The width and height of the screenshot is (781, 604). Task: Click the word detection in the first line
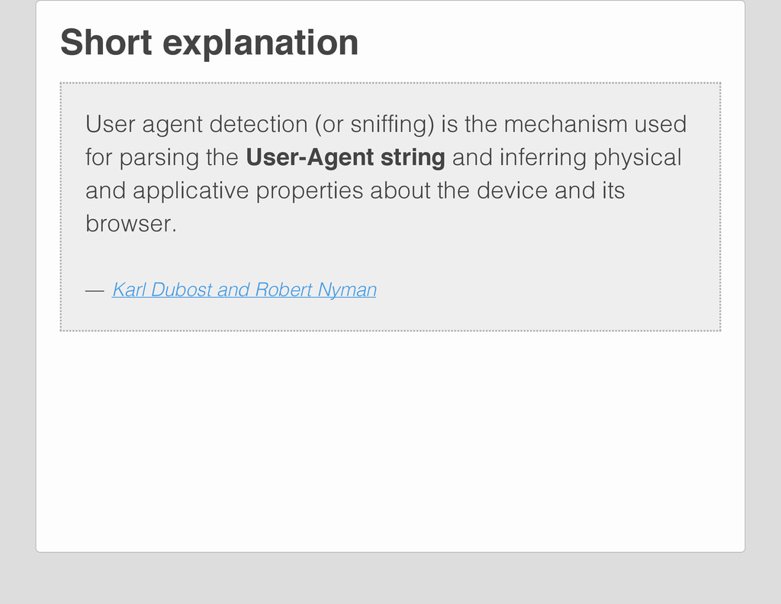point(258,124)
